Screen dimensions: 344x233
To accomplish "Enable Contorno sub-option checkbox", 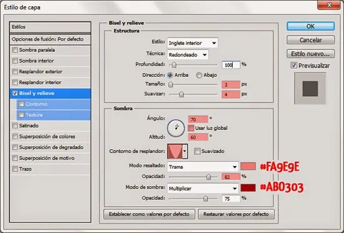I will coord(21,104).
